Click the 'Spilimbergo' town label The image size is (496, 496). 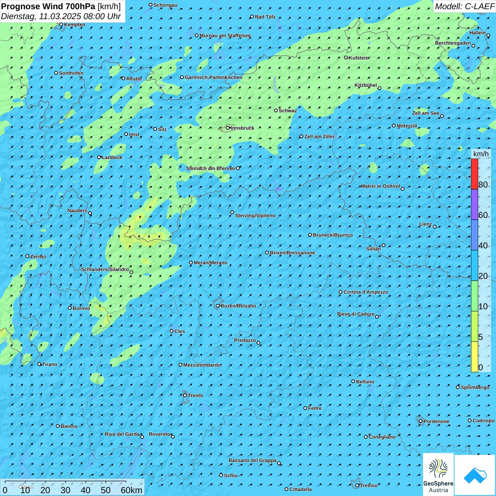(x=475, y=387)
